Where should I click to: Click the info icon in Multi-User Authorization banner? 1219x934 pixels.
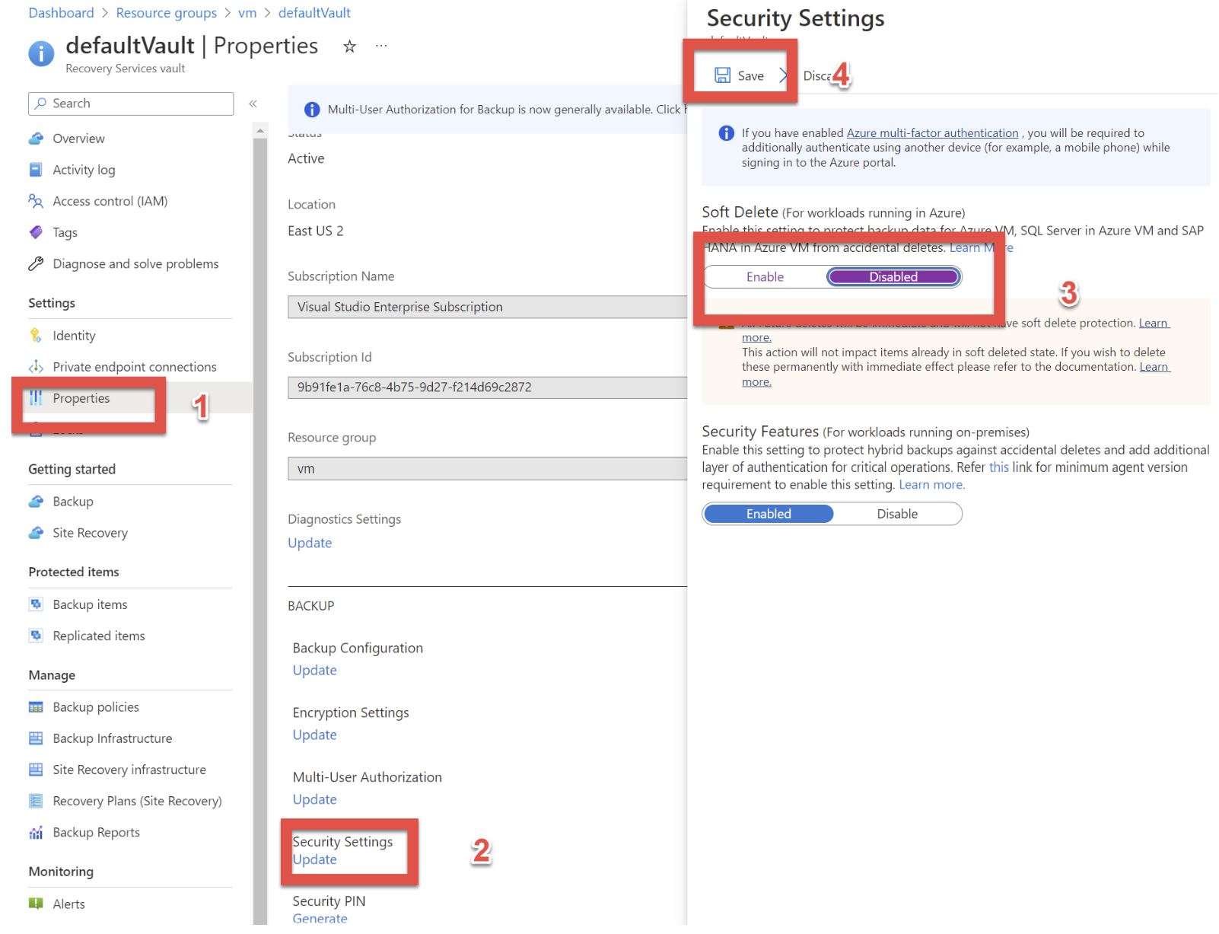(x=312, y=110)
